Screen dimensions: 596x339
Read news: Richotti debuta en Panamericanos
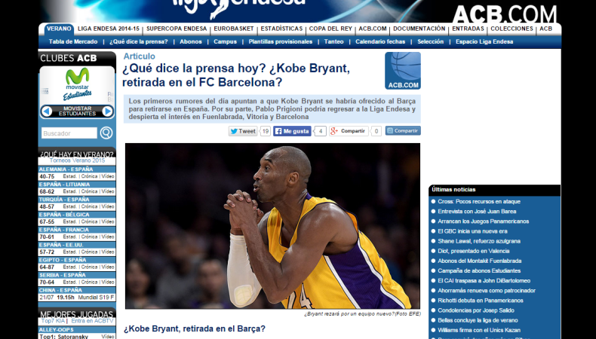point(481,301)
